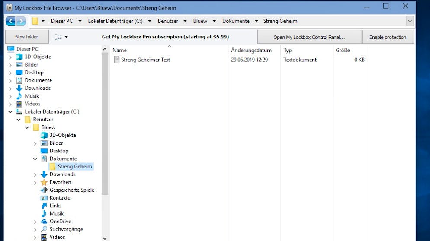Select the Streng Geheimer Text file name
The image size is (430, 241).
point(146,60)
